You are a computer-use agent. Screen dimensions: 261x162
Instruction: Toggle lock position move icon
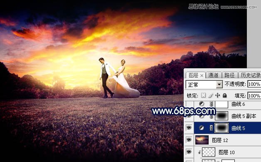pos(217,95)
